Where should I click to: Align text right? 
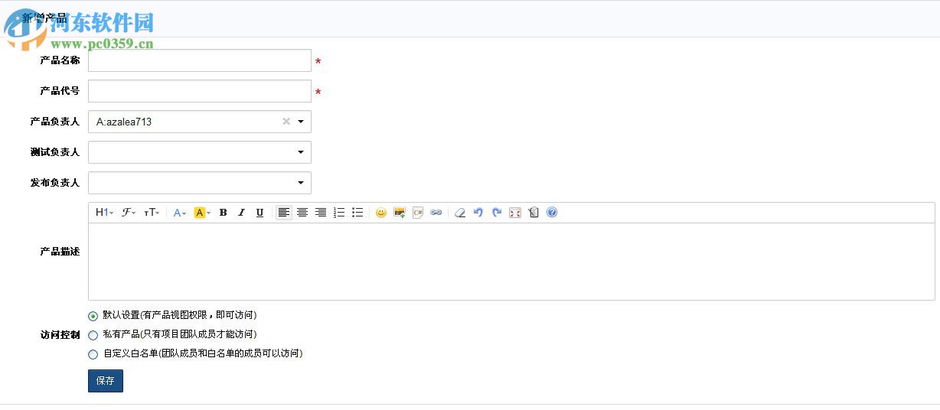pyautogui.click(x=321, y=213)
